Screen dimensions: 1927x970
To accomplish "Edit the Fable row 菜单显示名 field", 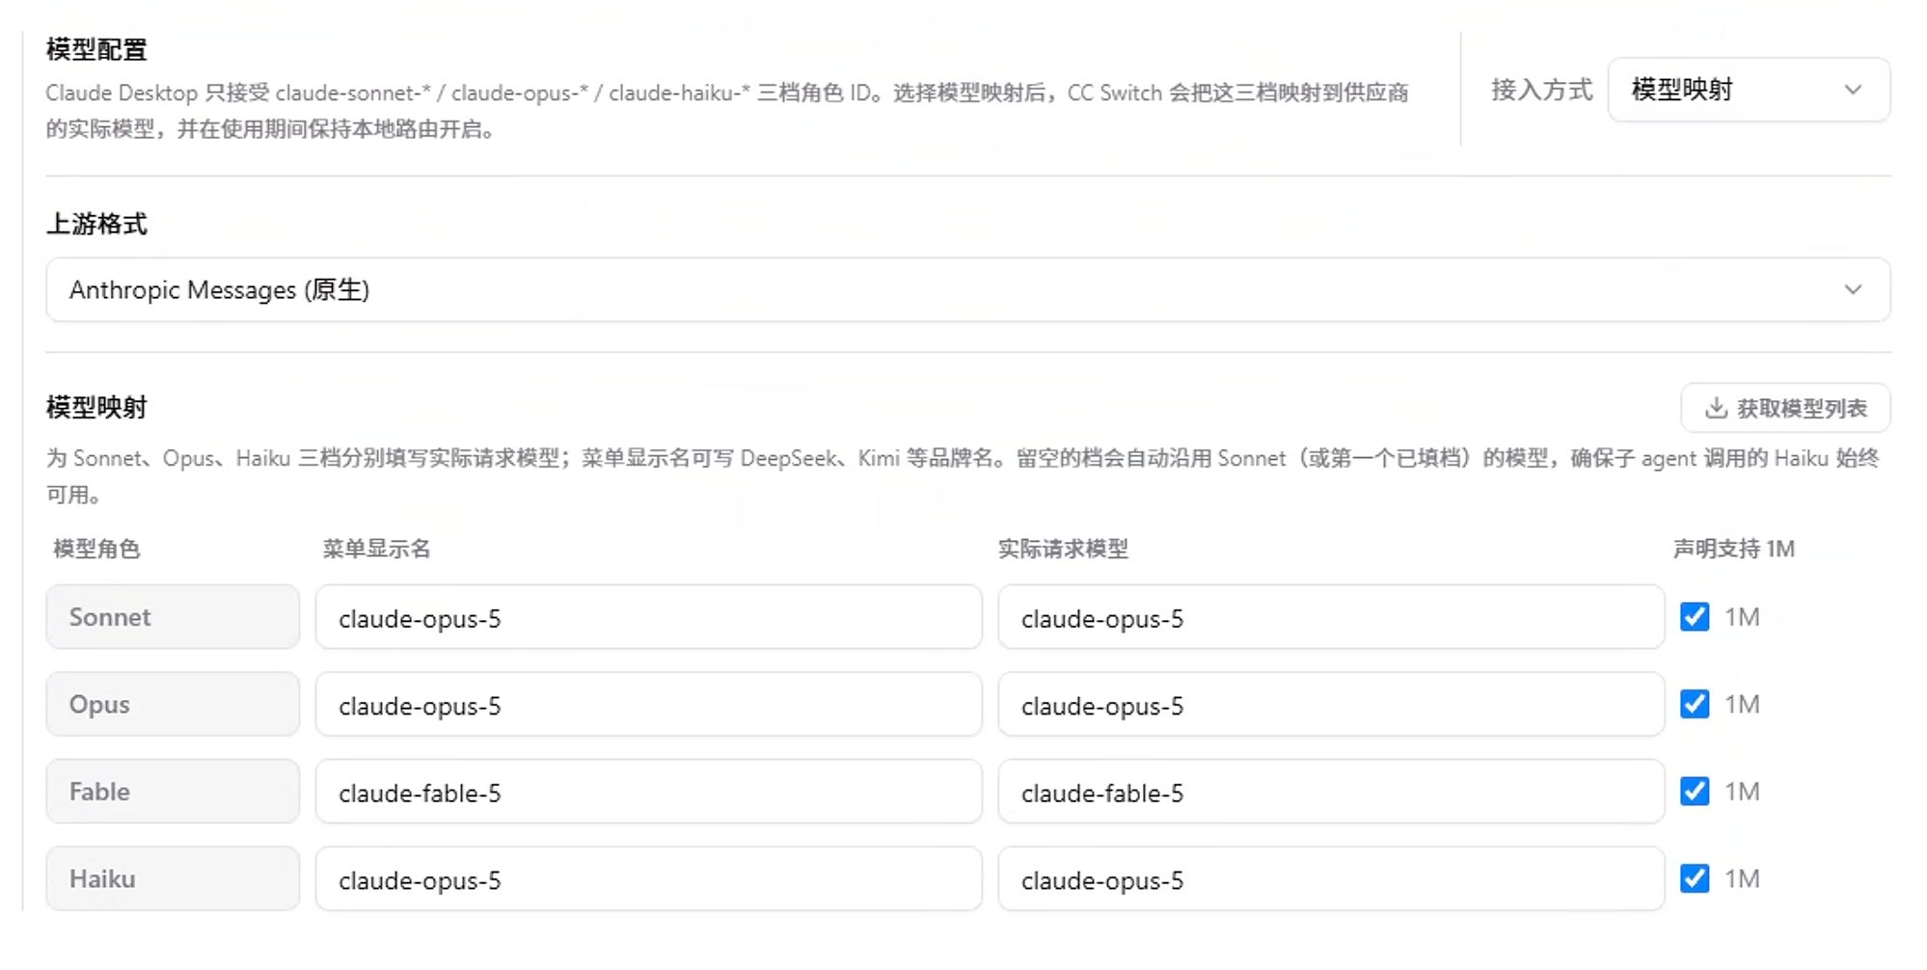I will 648,792.
